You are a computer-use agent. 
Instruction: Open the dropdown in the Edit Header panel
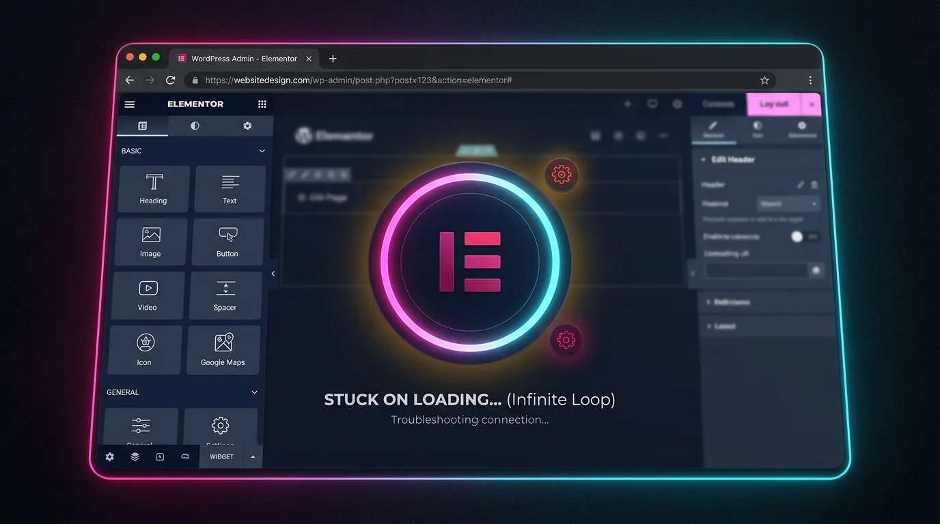(788, 204)
